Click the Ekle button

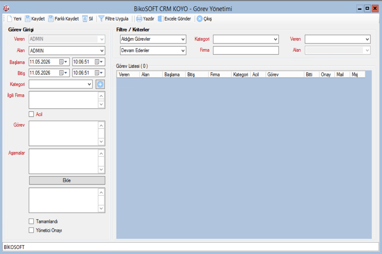[x=67, y=180]
